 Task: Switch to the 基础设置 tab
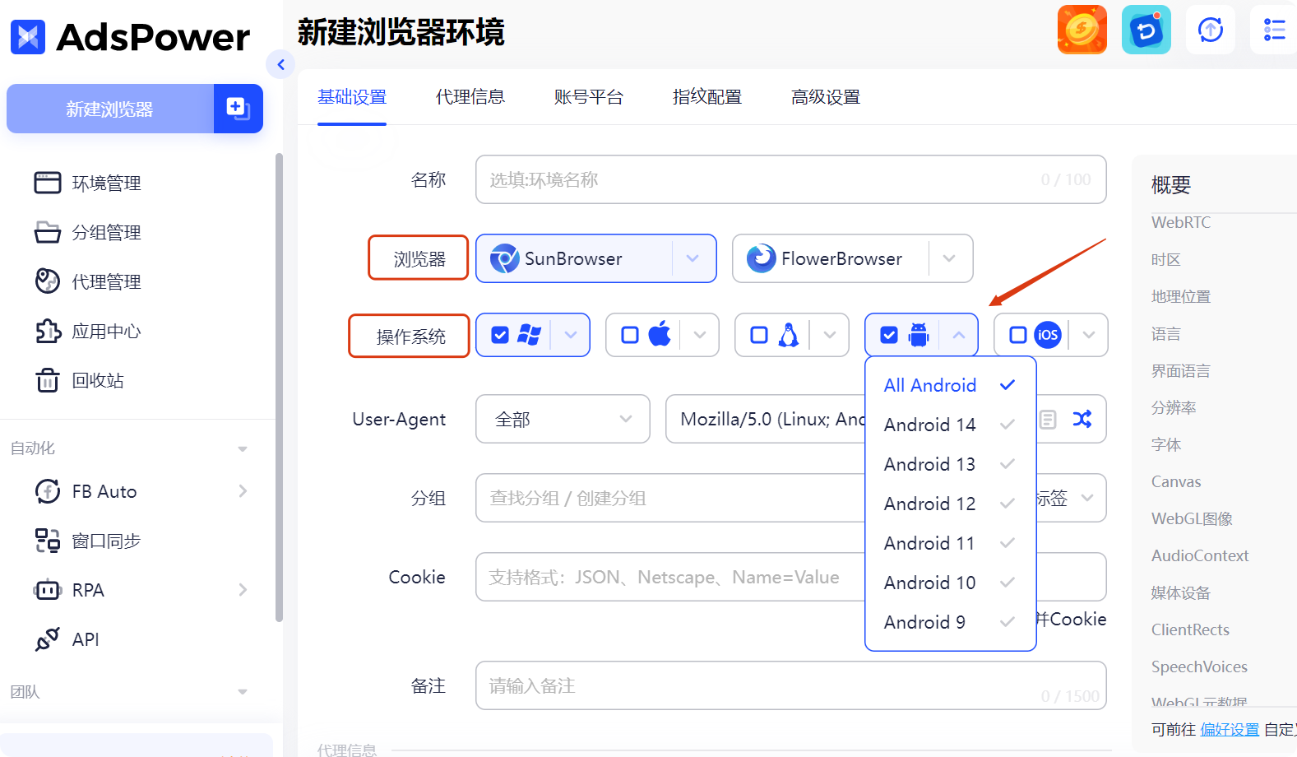[352, 97]
